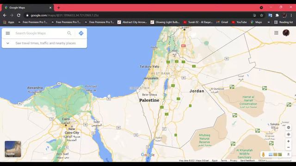Open the Apps bookmark
The width and height of the screenshot is (296, 166).
pyautogui.click(x=9, y=22)
